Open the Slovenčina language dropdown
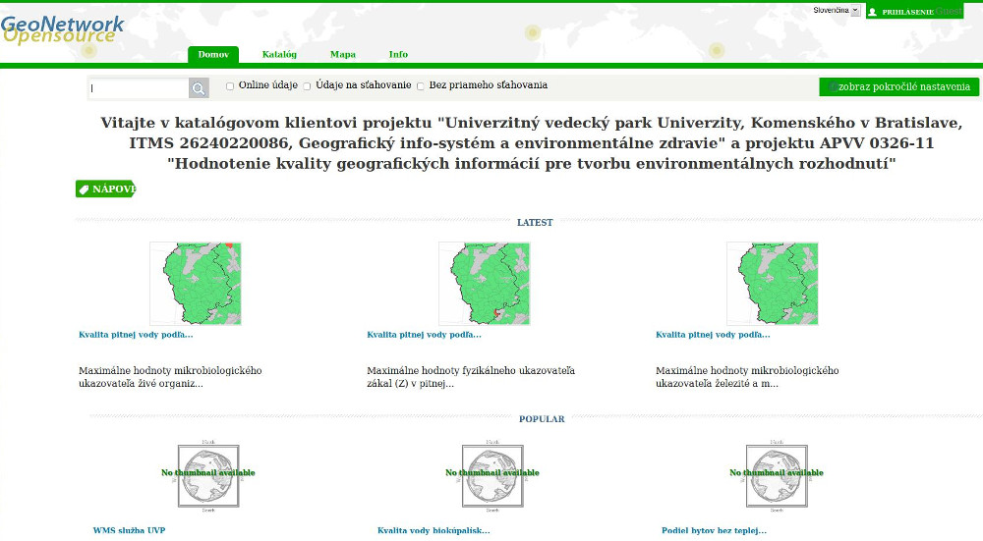This screenshot has height=541, width=983. coord(837,10)
